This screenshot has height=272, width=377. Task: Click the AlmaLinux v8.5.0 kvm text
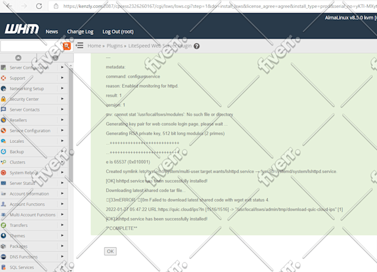coord(349,18)
